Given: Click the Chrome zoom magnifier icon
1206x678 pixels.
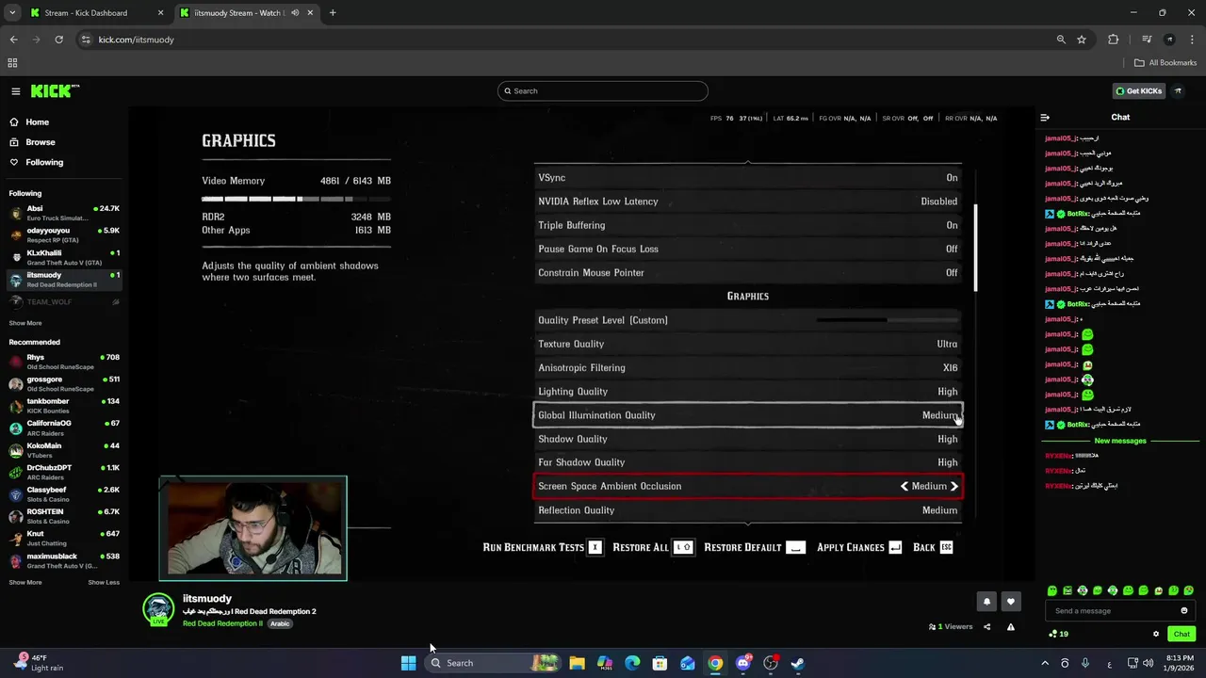Looking at the screenshot, I should click(x=1061, y=40).
